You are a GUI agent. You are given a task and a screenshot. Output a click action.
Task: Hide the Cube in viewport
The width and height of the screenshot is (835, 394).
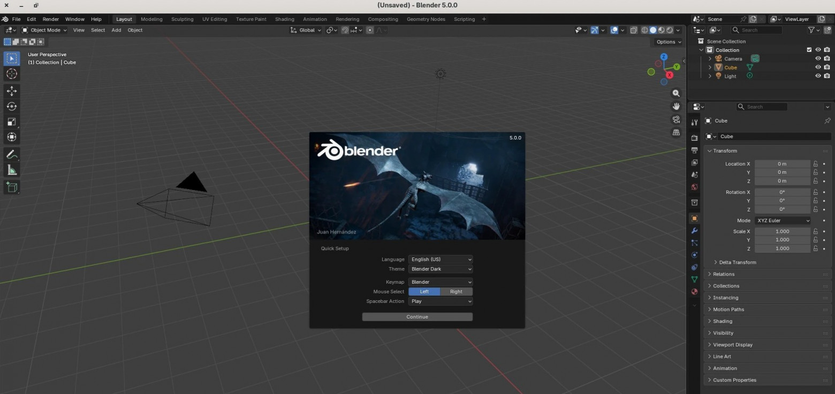[x=817, y=67]
